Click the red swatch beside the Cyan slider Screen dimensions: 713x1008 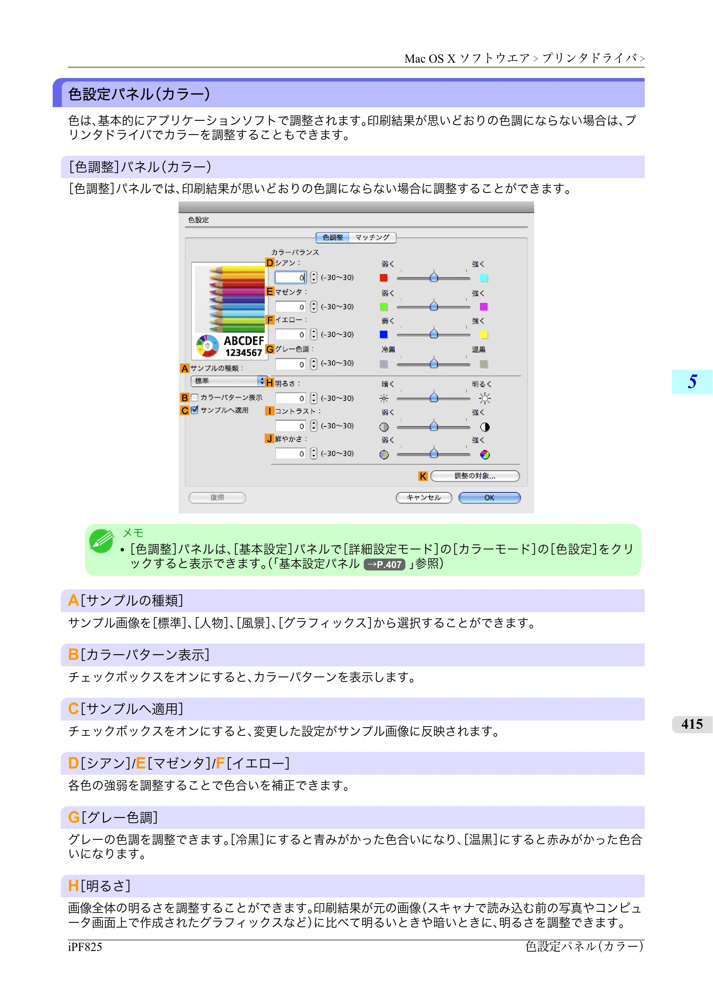384,278
